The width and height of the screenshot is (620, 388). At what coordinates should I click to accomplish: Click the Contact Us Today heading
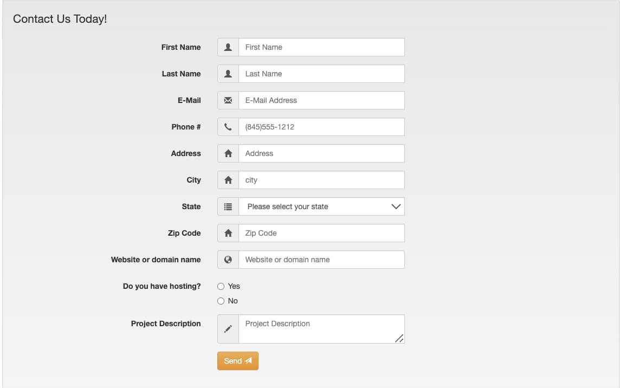60,18
